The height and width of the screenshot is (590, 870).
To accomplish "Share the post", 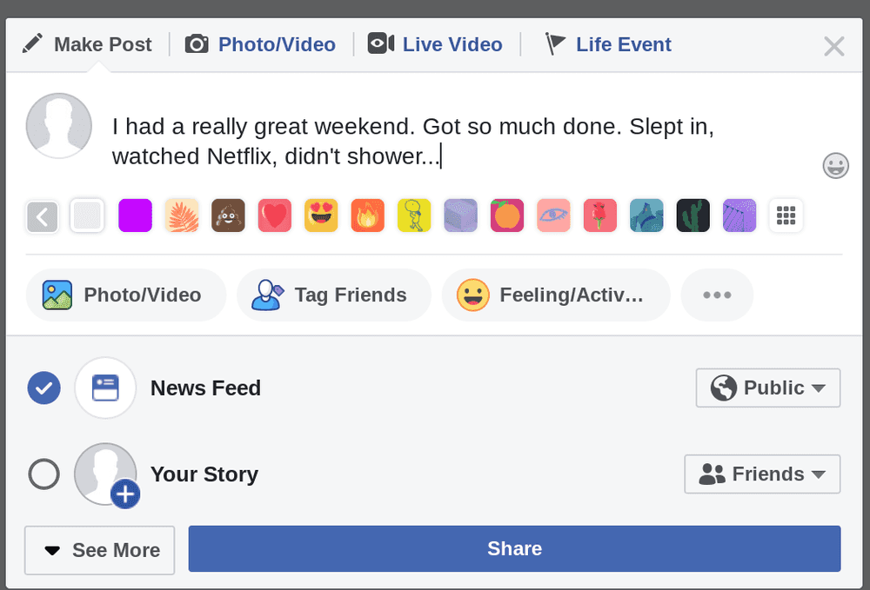I will [x=514, y=548].
